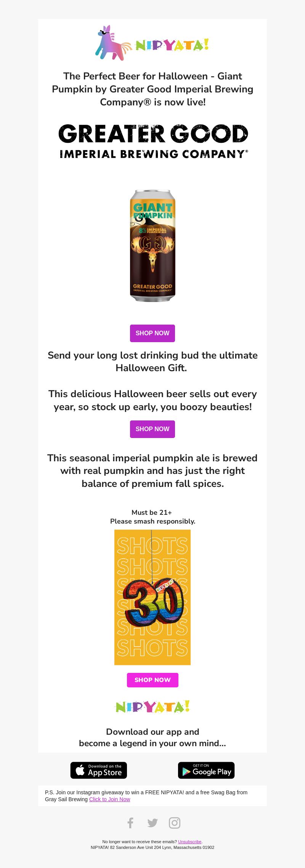Click the Instagram giveaway P.S. paragraph
The height and width of the screenshot is (868, 305).
(146, 796)
